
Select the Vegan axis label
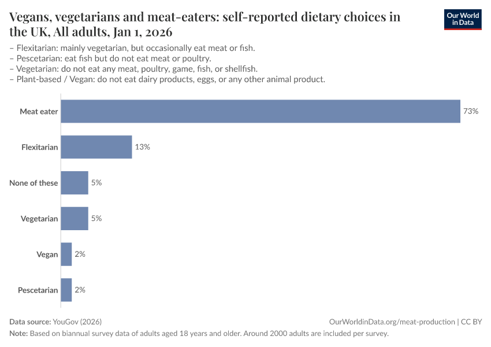coord(47,255)
